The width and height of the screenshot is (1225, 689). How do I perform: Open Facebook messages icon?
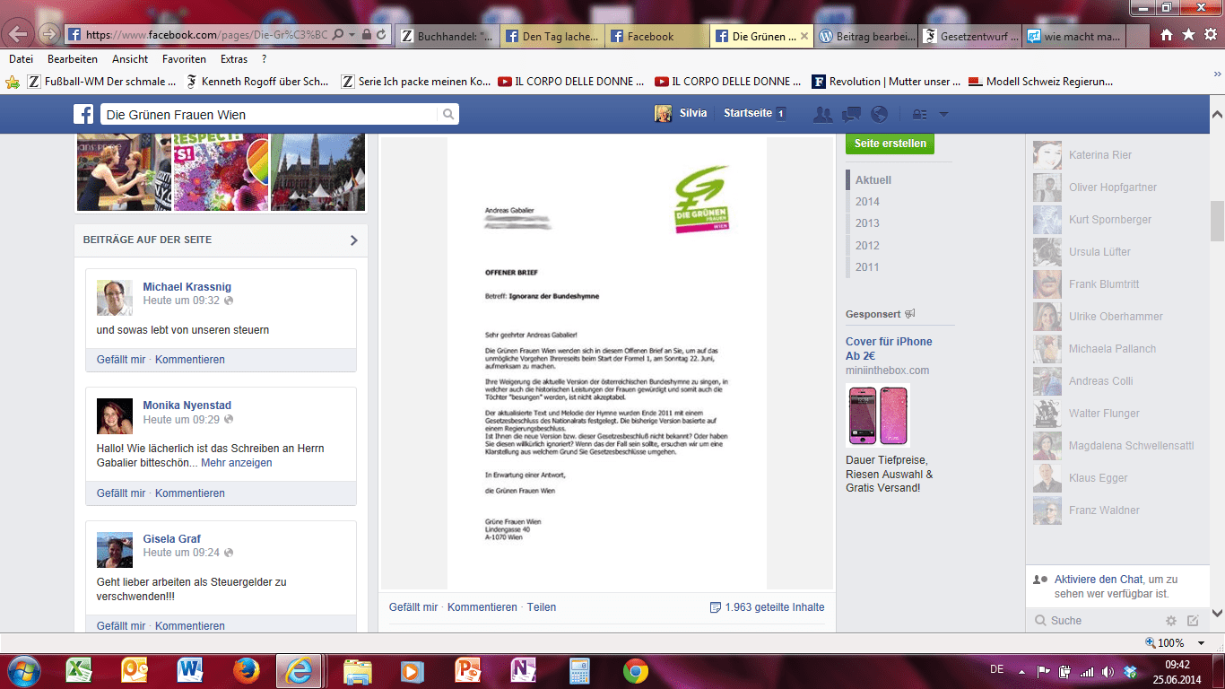pos(851,114)
